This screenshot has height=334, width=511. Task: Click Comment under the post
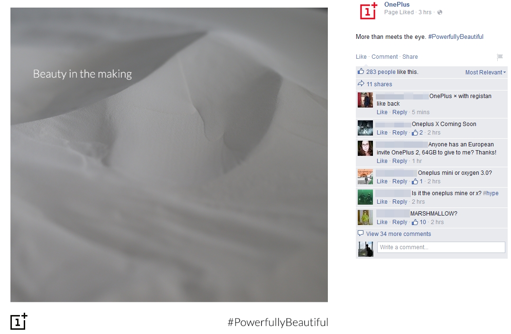384,57
